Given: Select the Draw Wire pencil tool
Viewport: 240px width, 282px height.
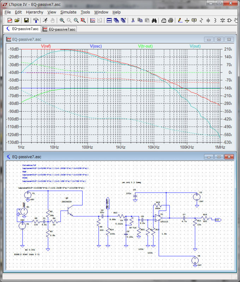Looking at the screenshot, I should (180, 20).
